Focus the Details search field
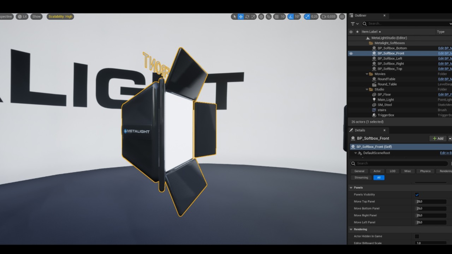 [399, 163]
